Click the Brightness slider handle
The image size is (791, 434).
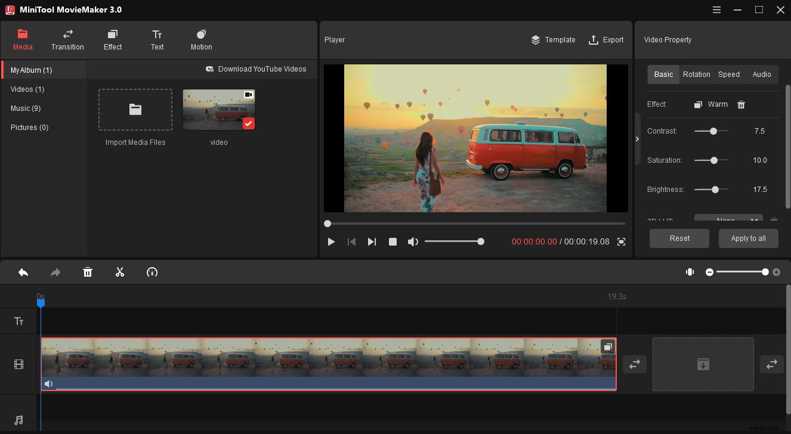click(716, 189)
